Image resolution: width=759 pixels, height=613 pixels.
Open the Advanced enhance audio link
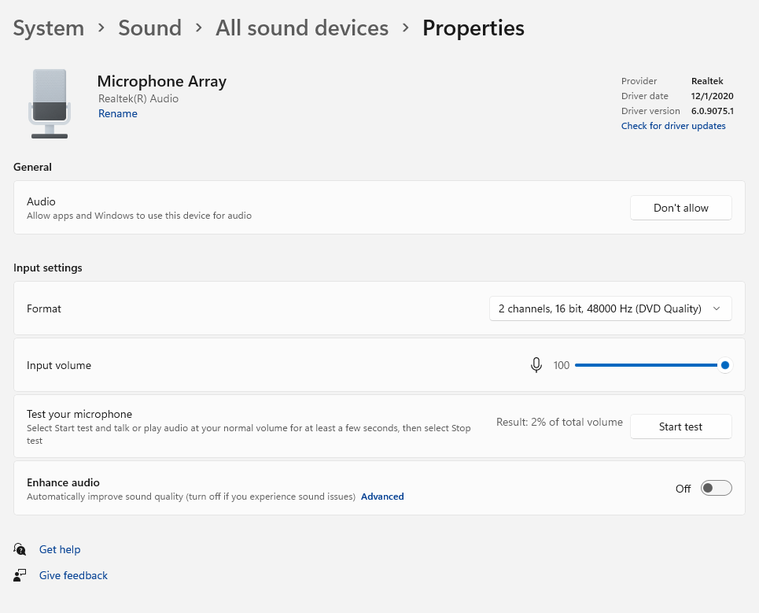(382, 497)
